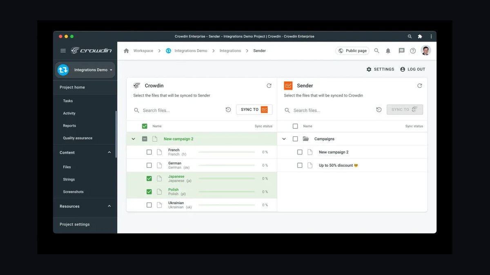The height and width of the screenshot is (275, 490).
Task: Open the browser three-dot menu
Action: pos(431,36)
